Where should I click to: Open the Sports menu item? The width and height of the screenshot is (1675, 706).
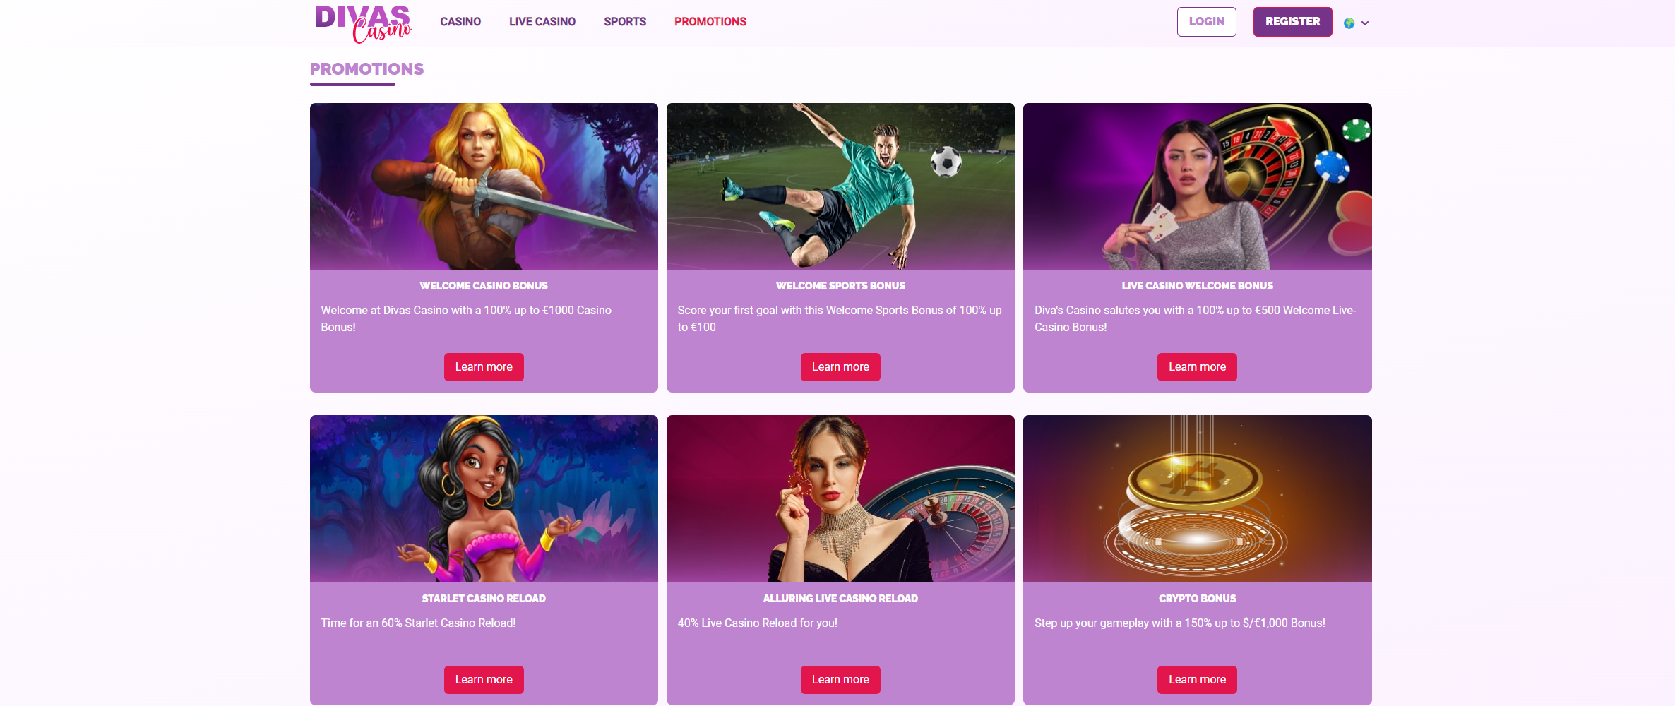(x=625, y=22)
